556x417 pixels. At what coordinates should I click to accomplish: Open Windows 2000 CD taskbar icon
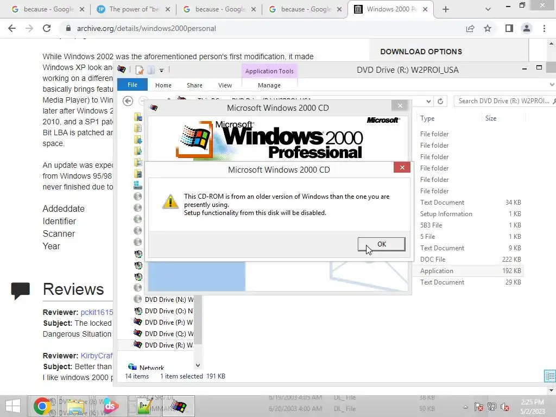[179, 406]
